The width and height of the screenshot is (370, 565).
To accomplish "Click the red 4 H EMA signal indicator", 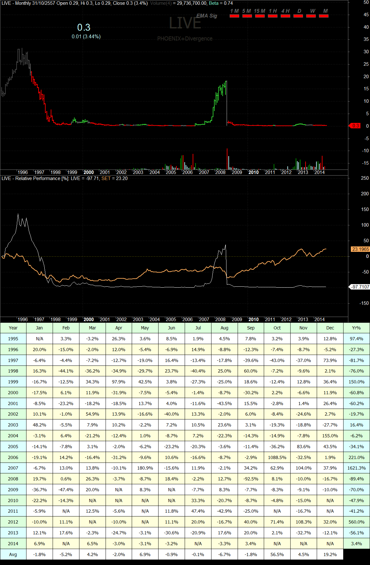I will [x=285, y=16].
